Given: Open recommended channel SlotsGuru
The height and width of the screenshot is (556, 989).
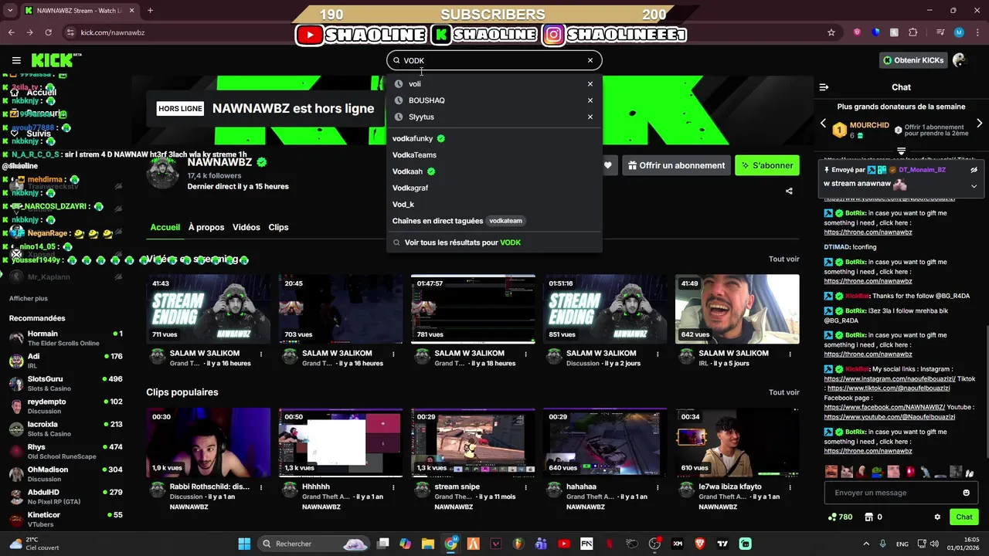Looking at the screenshot, I should 66,384.
